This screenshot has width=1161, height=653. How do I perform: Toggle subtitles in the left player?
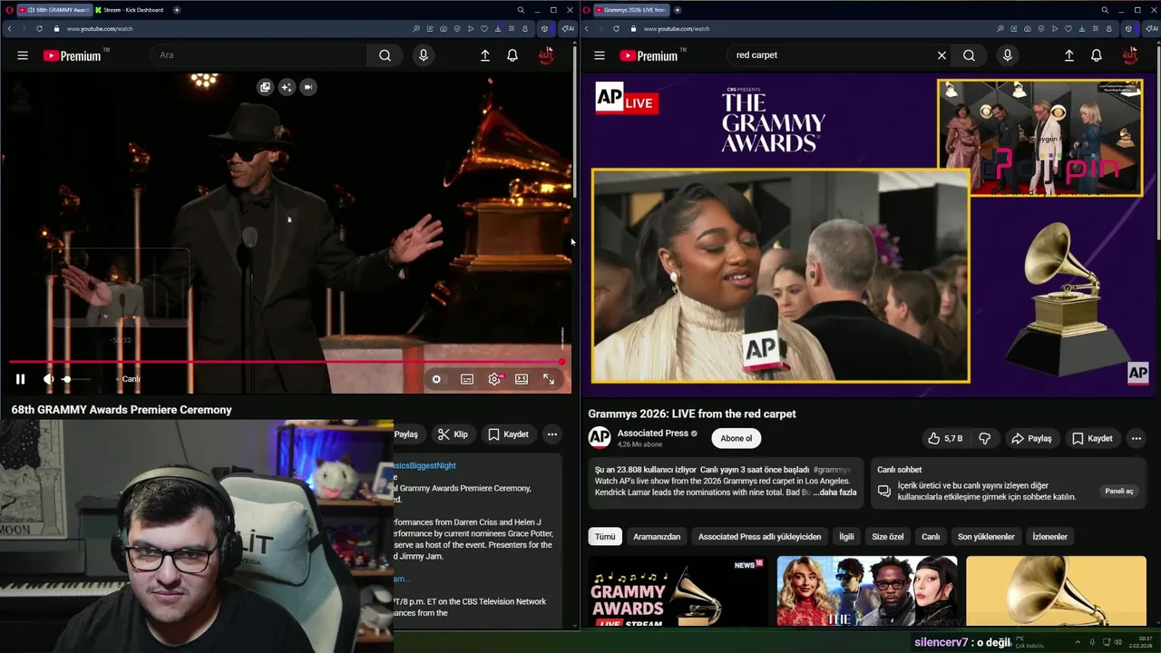[x=467, y=379]
